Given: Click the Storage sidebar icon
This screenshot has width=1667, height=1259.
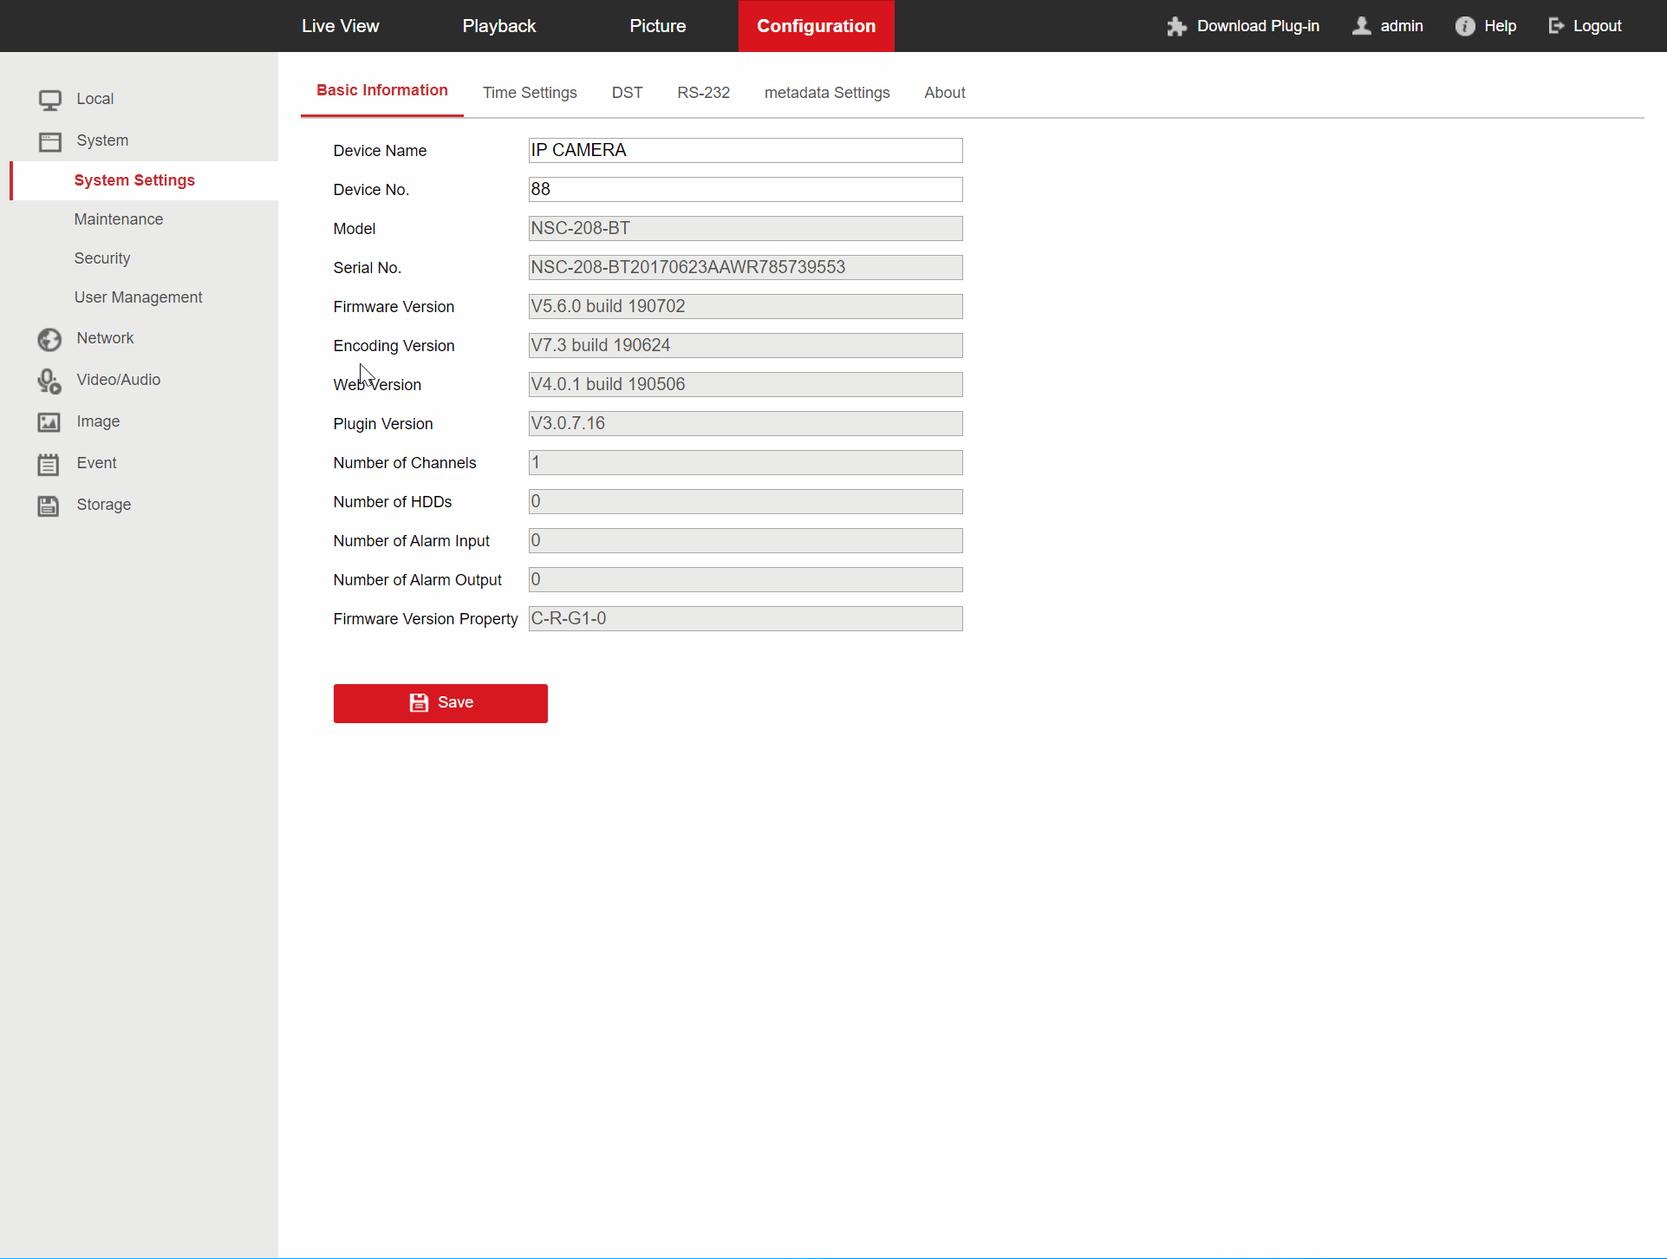Looking at the screenshot, I should pos(48,504).
